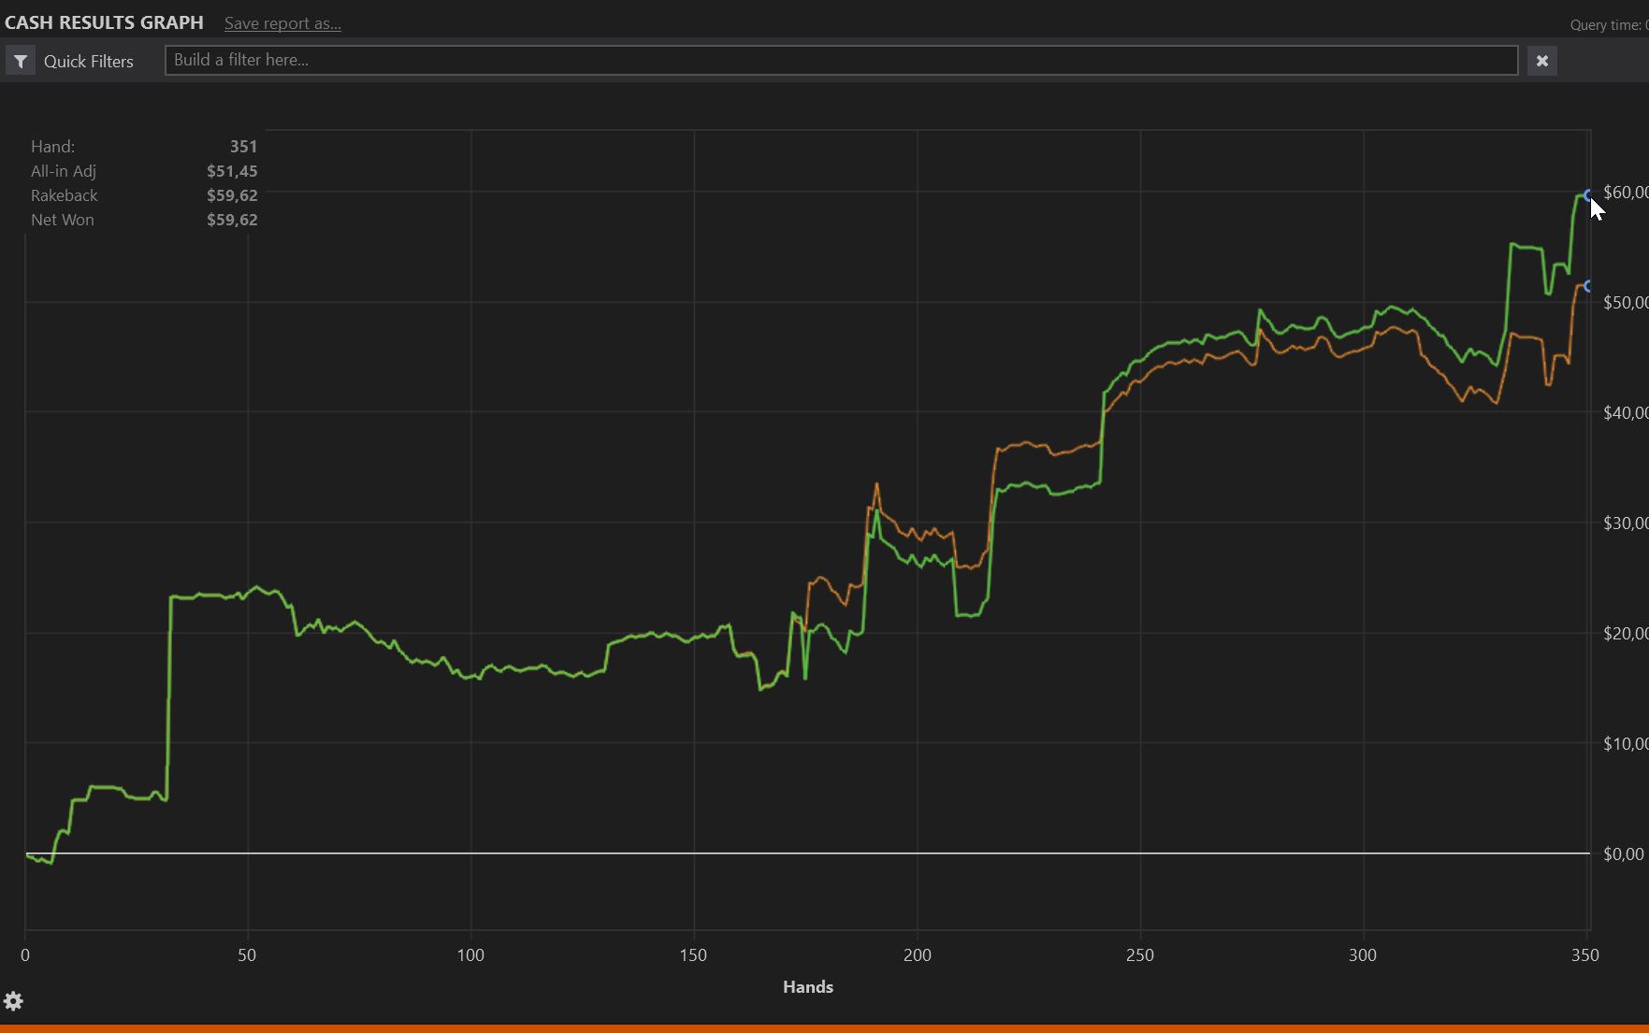Click the y-axis label $30,00

(x=1626, y=524)
